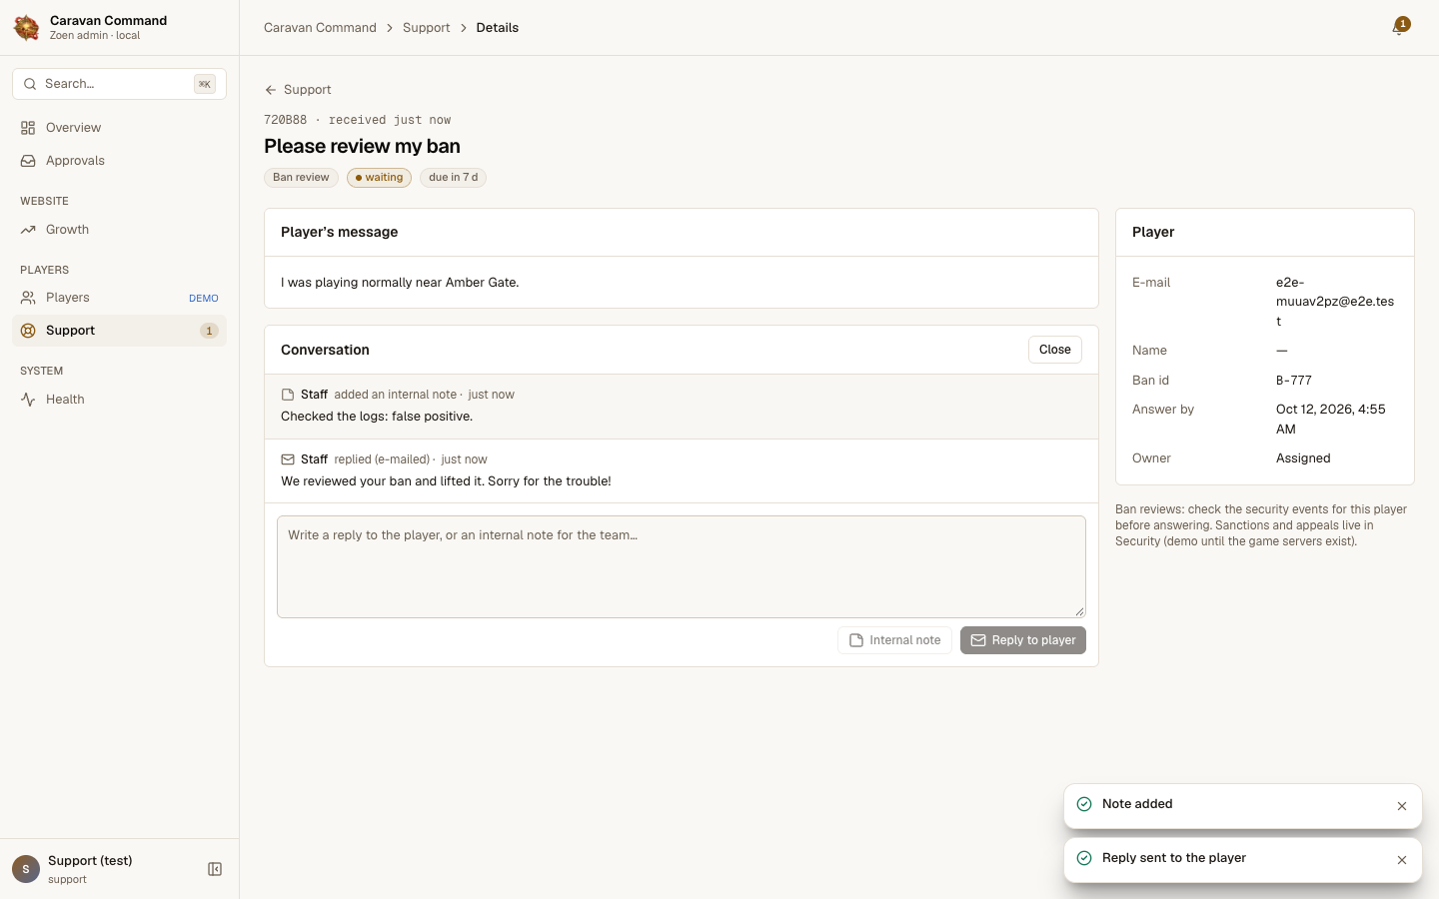Click Caravan Command breadcrumb link
The width and height of the screenshot is (1439, 899).
tap(320, 28)
